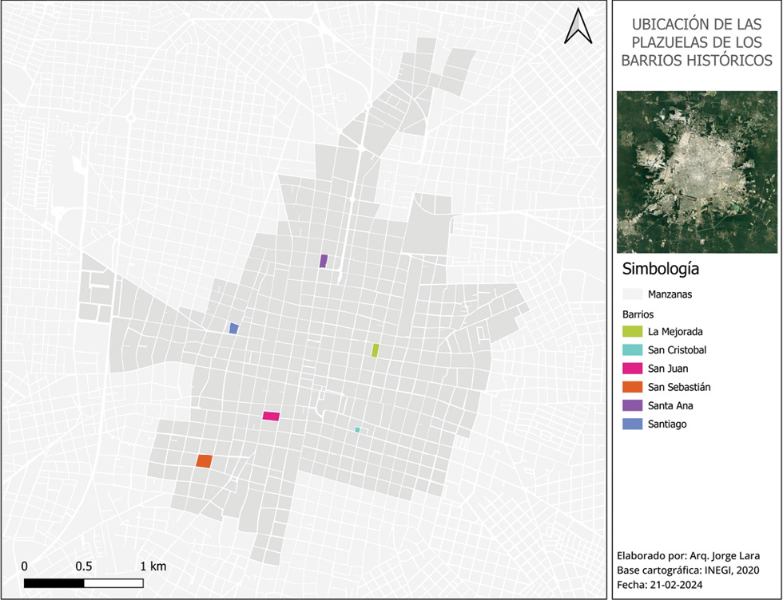Select the Santa Ana legend color swatch

pos(633,405)
